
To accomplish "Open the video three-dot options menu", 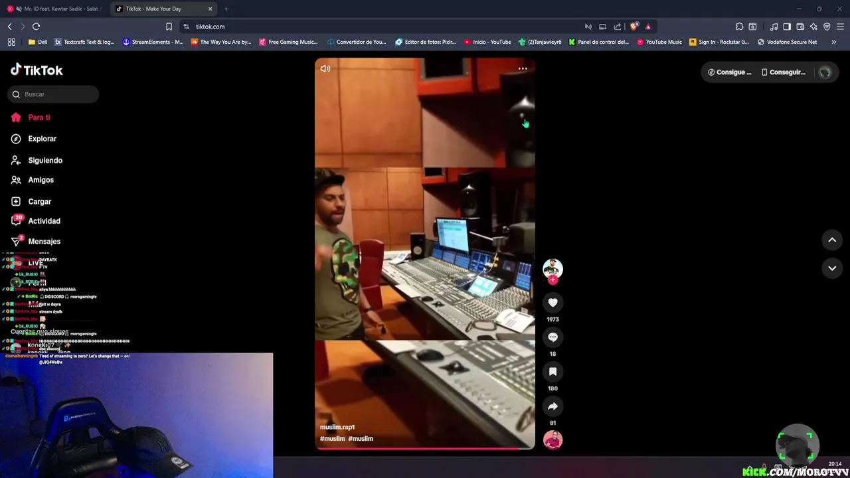I will pos(523,68).
